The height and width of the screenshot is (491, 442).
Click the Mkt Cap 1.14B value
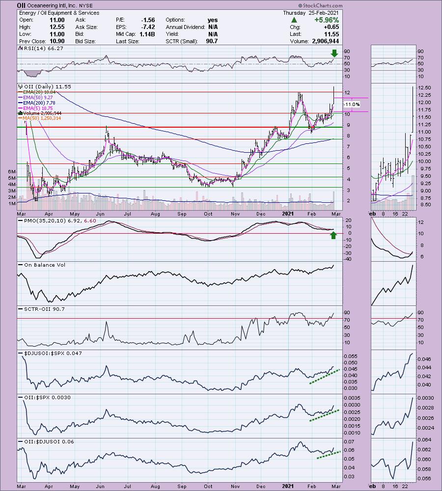pos(147,34)
